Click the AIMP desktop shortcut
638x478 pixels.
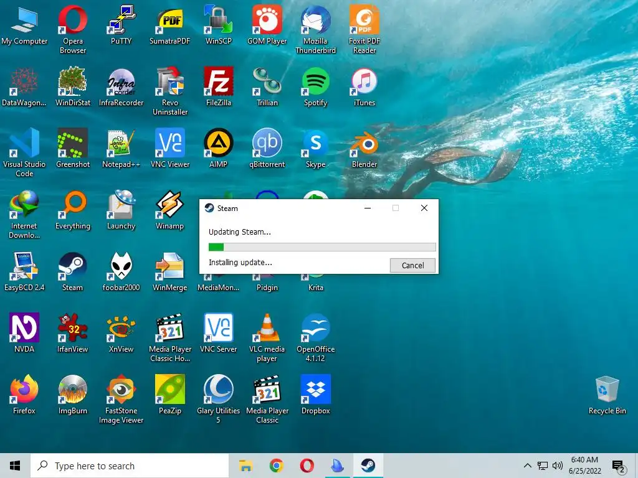click(219, 148)
